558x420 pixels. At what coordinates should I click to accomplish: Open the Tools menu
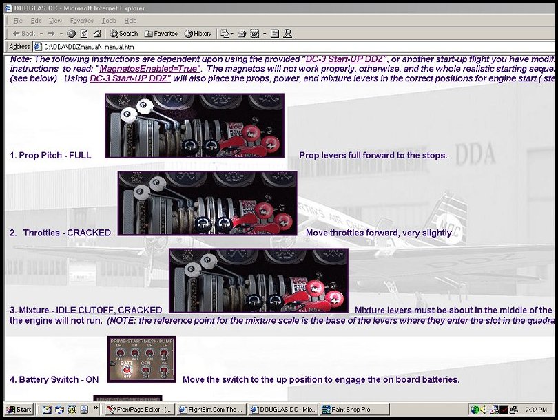109,21
